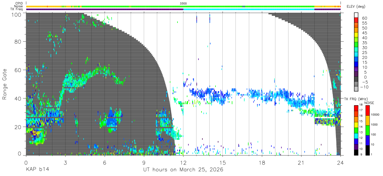Click the blue noise band near 10

[367, 140]
